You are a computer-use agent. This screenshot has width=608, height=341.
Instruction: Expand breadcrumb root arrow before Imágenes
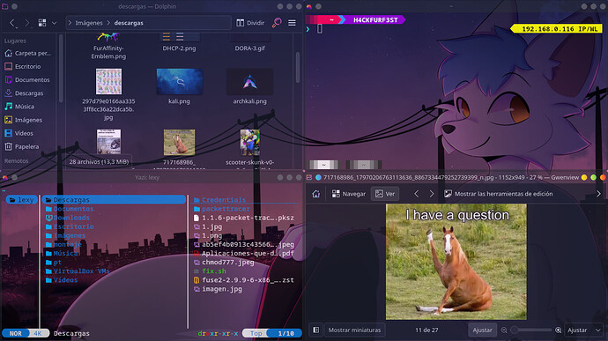coord(70,23)
